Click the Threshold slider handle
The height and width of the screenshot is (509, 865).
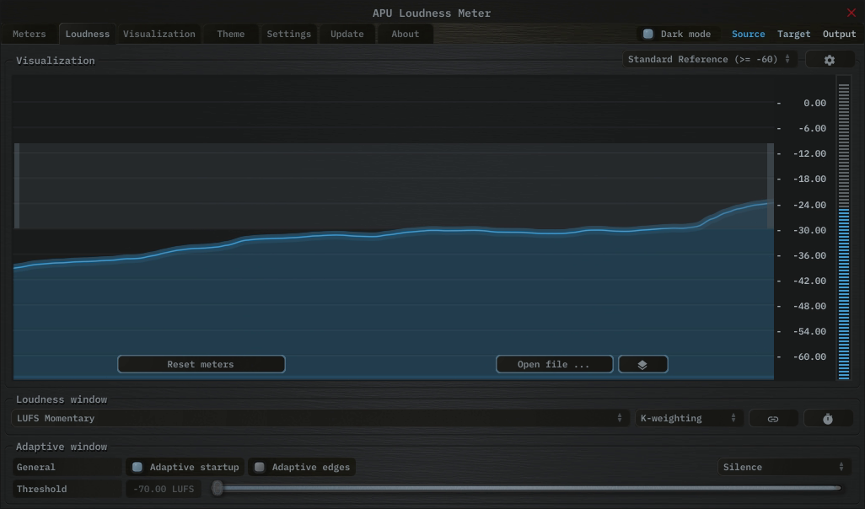click(x=218, y=488)
